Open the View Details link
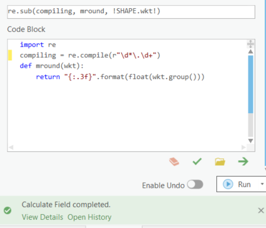Screen dimensions: 266x228 pyautogui.click(x=42, y=217)
